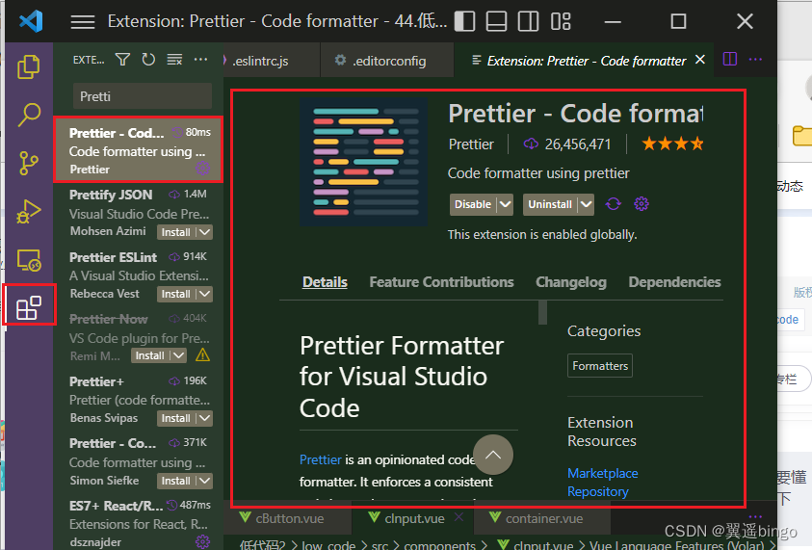This screenshot has height=550, width=812.
Task: Click the scroll-to-top round button
Action: [493, 455]
